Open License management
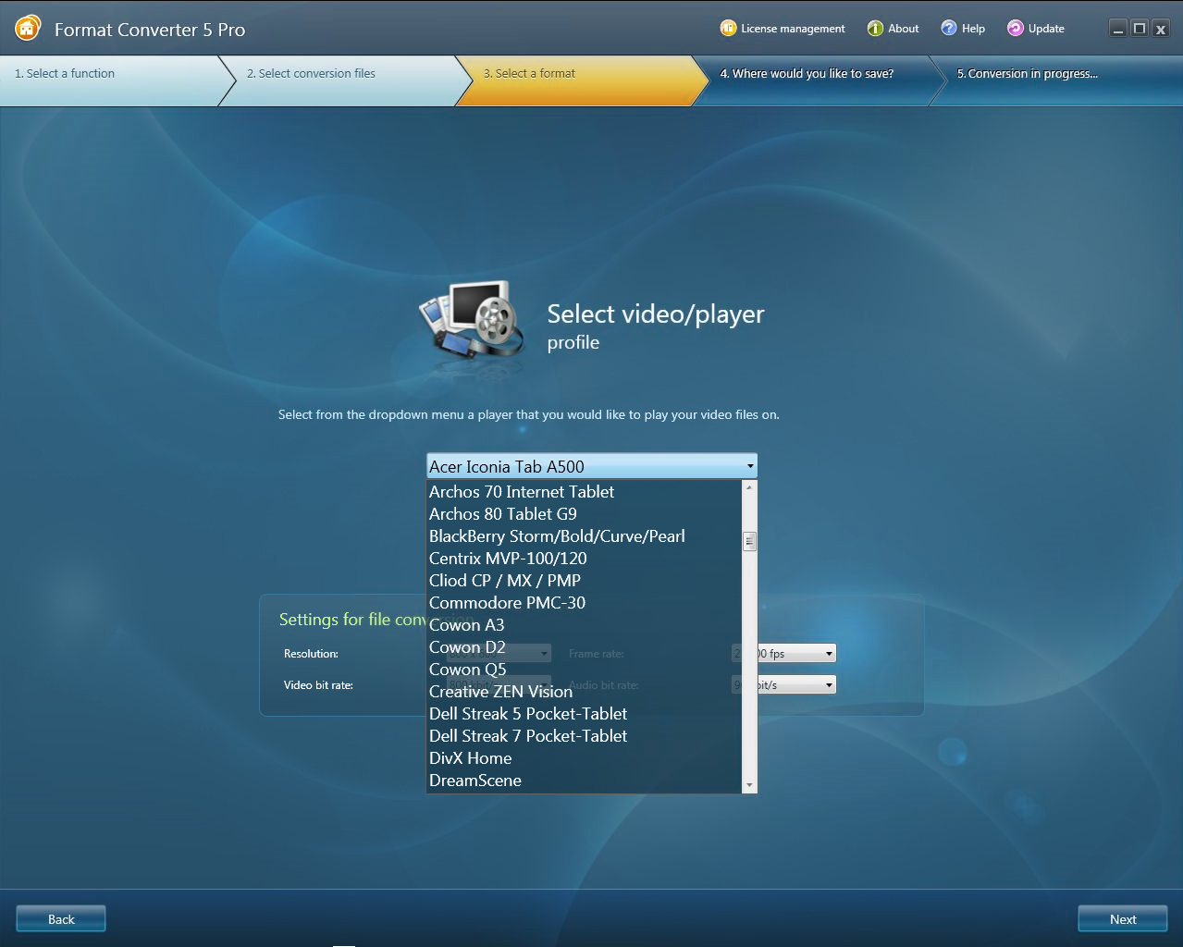Image resolution: width=1183 pixels, height=947 pixels. pos(783,29)
